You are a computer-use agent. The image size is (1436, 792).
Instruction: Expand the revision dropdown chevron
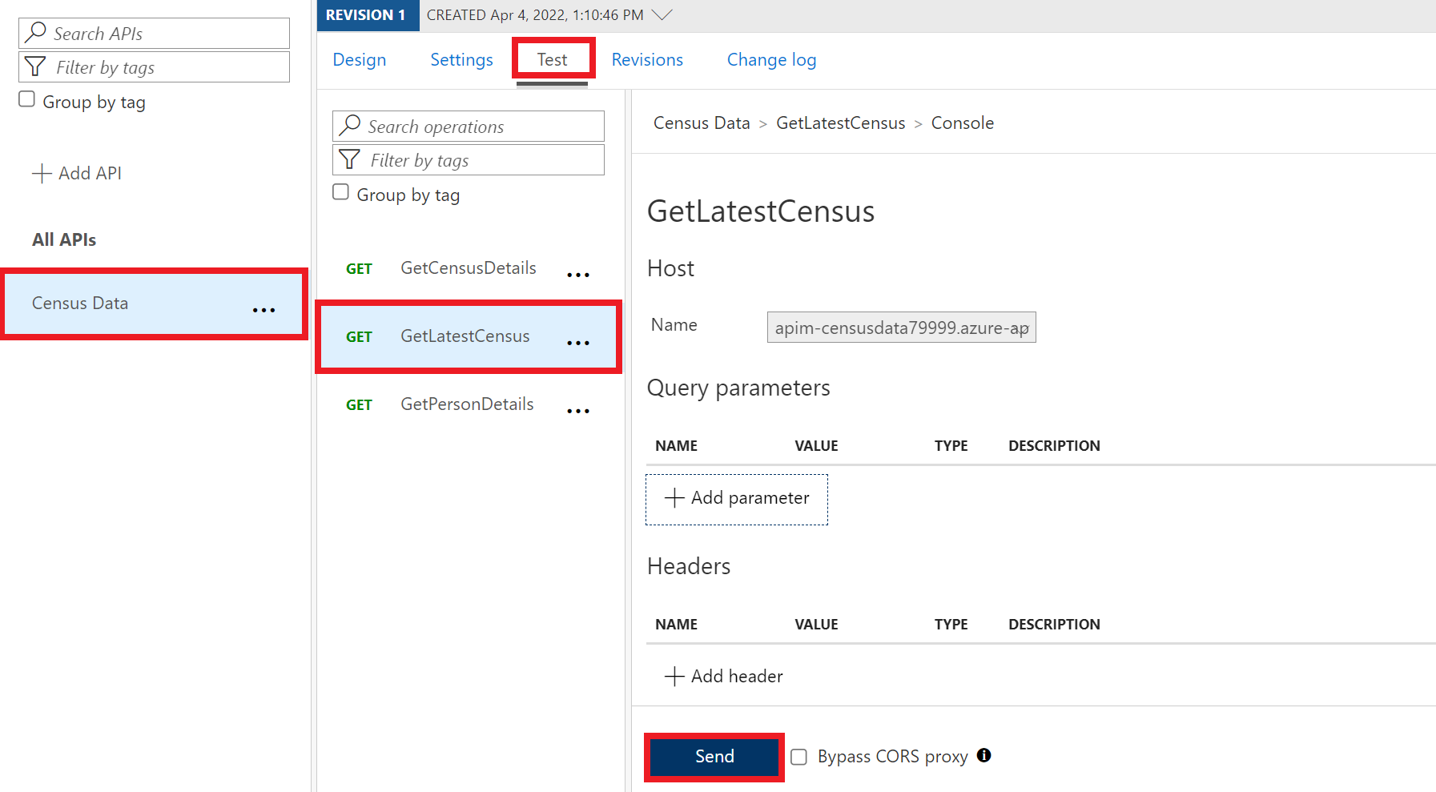pyautogui.click(x=662, y=14)
